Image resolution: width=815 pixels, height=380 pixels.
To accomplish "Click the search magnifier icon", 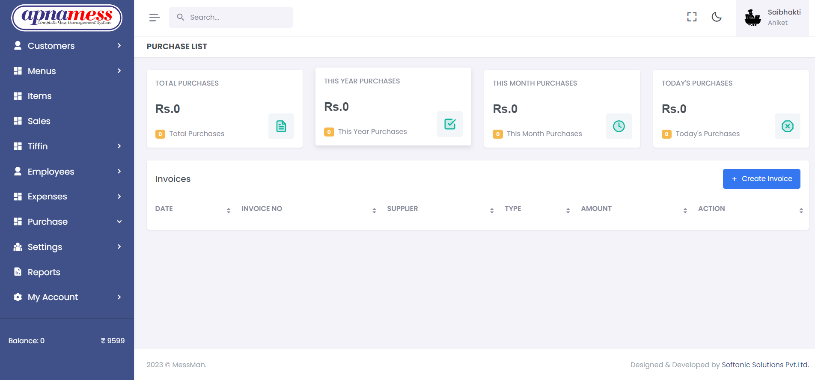I will pos(181,17).
